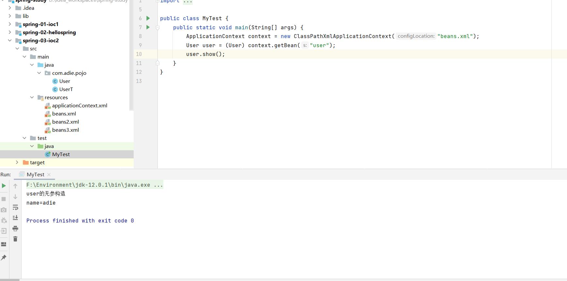Image resolution: width=567 pixels, height=281 pixels.
Task: Pin the Run tab with pin icon
Action: [4, 258]
